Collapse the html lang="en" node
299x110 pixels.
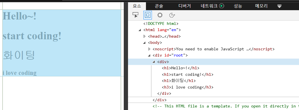[x=140, y=30]
